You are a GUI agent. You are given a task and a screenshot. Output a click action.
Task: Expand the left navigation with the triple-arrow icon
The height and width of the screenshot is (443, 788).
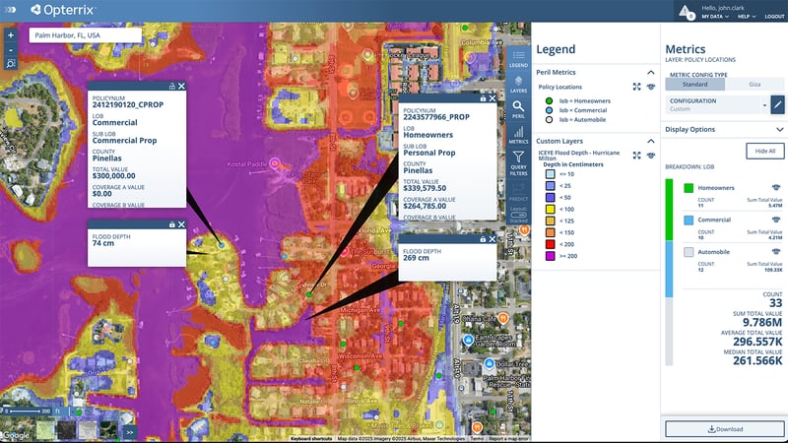point(9,10)
